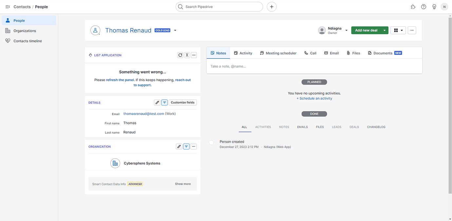
Task: Focus the Search Pipedrive field
Action: pyautogui.click(x=219, y=7)
